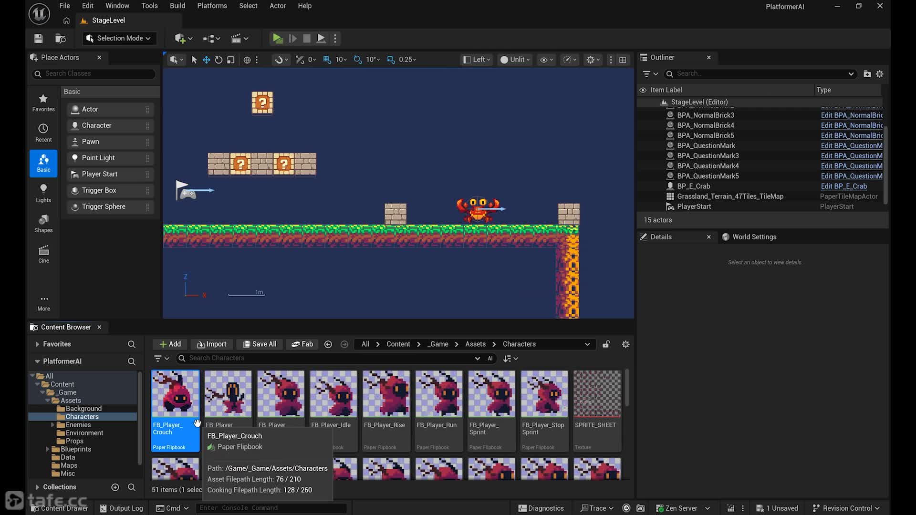This screenshot has height=515, width=916.
Task: Click the Import button in Content Browser
Action: pos(211,344)
